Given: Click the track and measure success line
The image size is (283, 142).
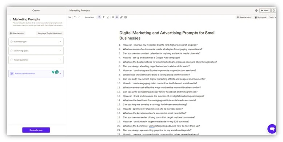Looking at the screenshot, I should 163,96.
